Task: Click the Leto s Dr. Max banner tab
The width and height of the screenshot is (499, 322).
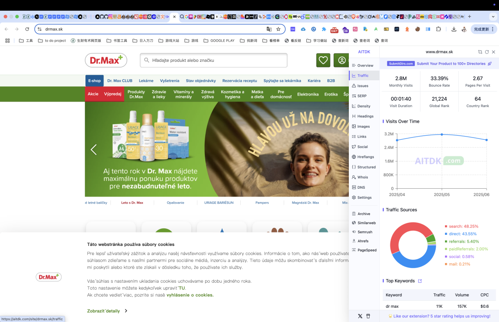Action: 132,203
